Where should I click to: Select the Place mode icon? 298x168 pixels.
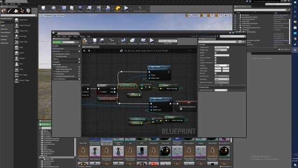tap(3, 11)
